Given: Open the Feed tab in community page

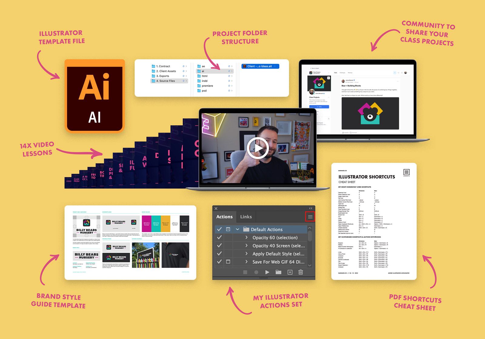Looking at the screenshot, I should tap(336, 73).
